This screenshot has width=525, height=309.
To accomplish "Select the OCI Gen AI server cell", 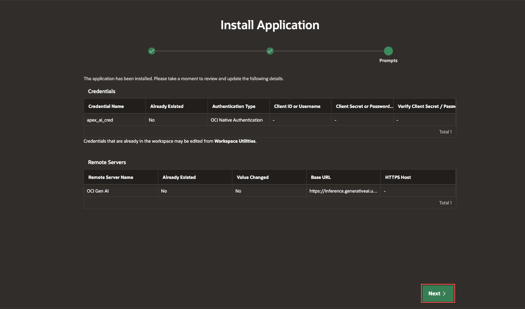I will [121, 191].
